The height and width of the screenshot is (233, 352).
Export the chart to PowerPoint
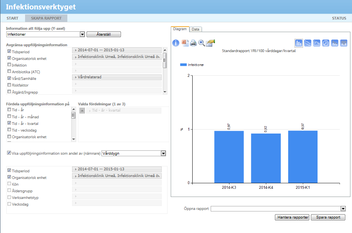click(x=185, y=43)
